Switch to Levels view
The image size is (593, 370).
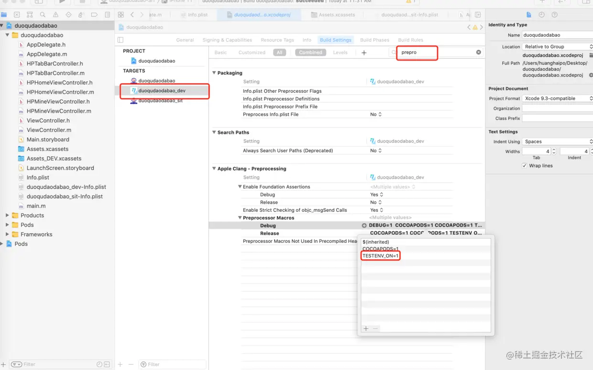[340, 53]
